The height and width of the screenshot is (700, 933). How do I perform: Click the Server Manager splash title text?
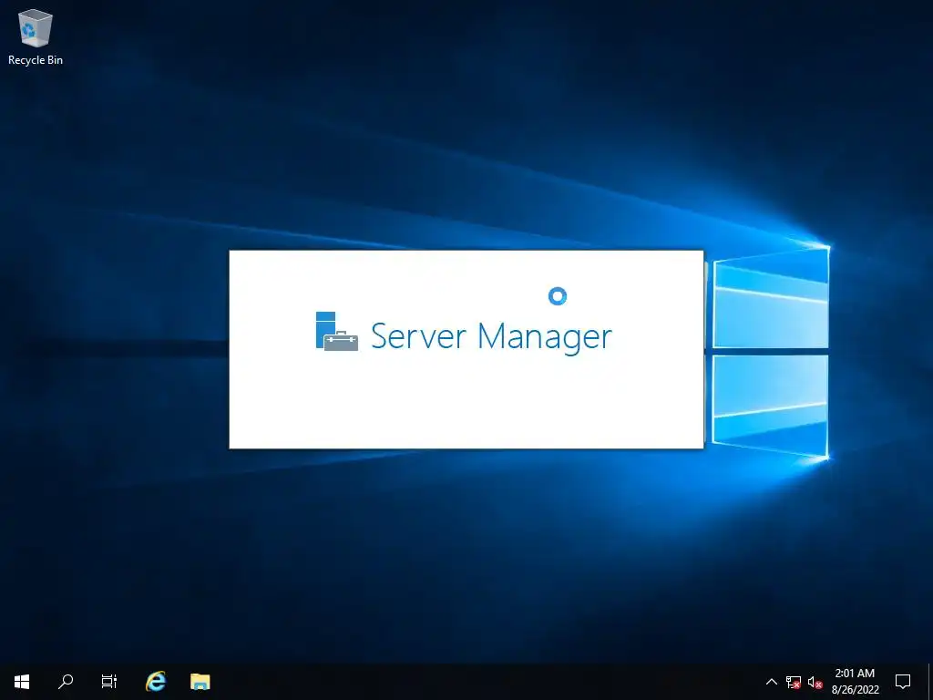click(491, 337)
